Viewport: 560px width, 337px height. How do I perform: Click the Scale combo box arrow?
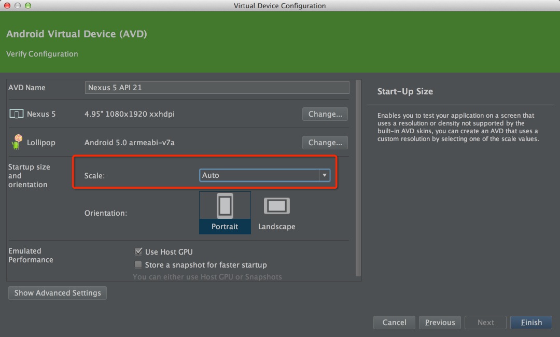[x=325, y=175]
